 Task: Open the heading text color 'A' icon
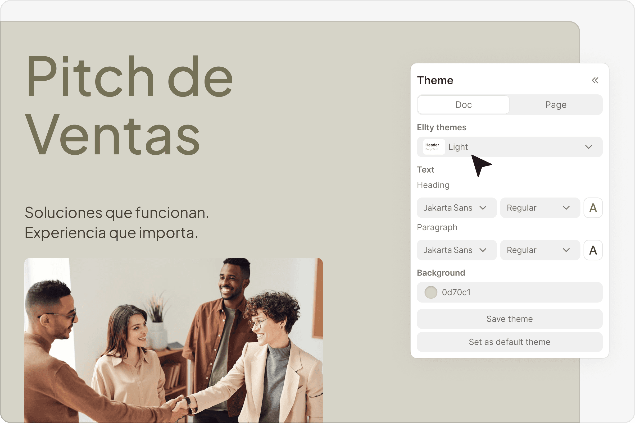[x=593, y=208]
